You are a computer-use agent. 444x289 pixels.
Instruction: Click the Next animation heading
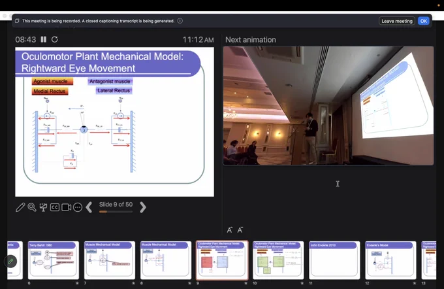point(251,40)
